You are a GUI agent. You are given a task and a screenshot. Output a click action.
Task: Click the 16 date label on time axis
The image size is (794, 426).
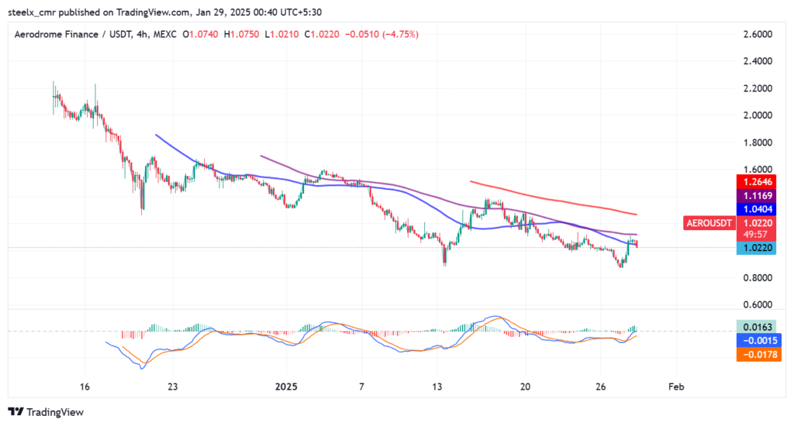(x=85, y=386)
